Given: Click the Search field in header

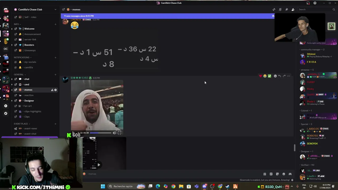Looking at the screenshot, I should tap(317, 9).
